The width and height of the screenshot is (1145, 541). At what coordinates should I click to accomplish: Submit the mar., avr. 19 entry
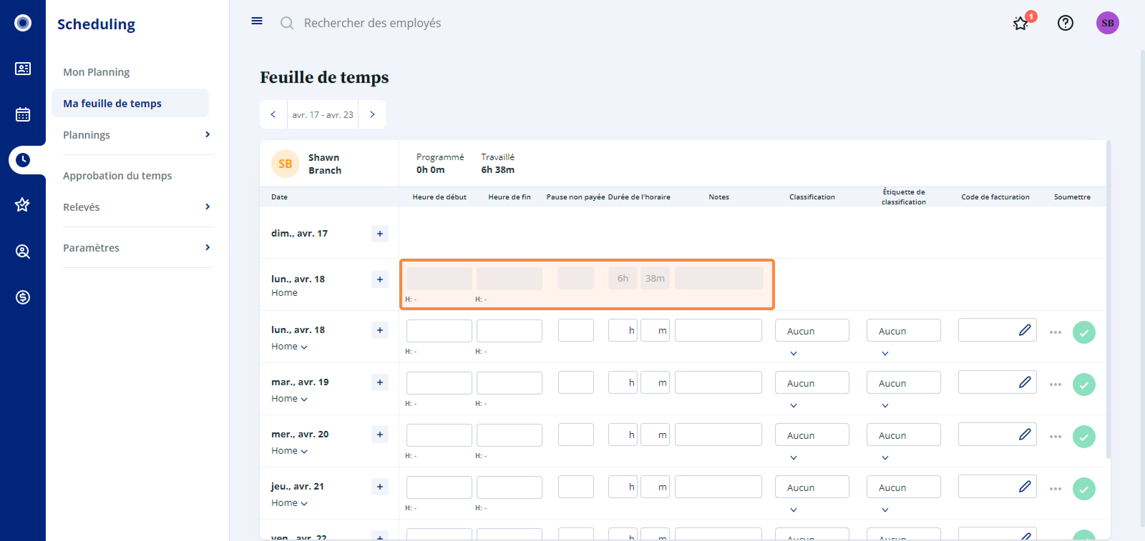point(1084,384)
